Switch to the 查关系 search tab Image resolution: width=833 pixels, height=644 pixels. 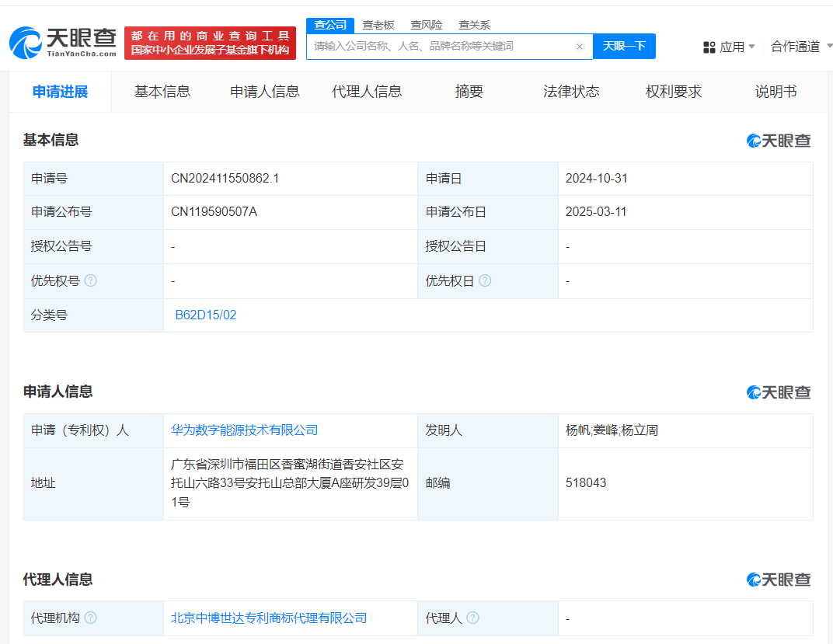click(474, 25)
